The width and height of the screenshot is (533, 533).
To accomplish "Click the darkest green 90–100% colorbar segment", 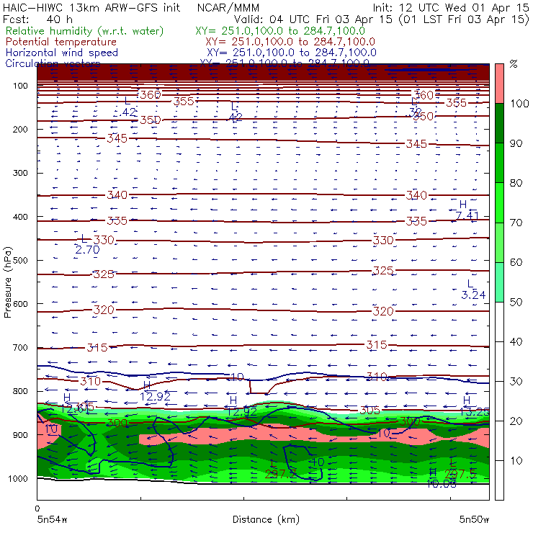I will click(x=499, y=123).
